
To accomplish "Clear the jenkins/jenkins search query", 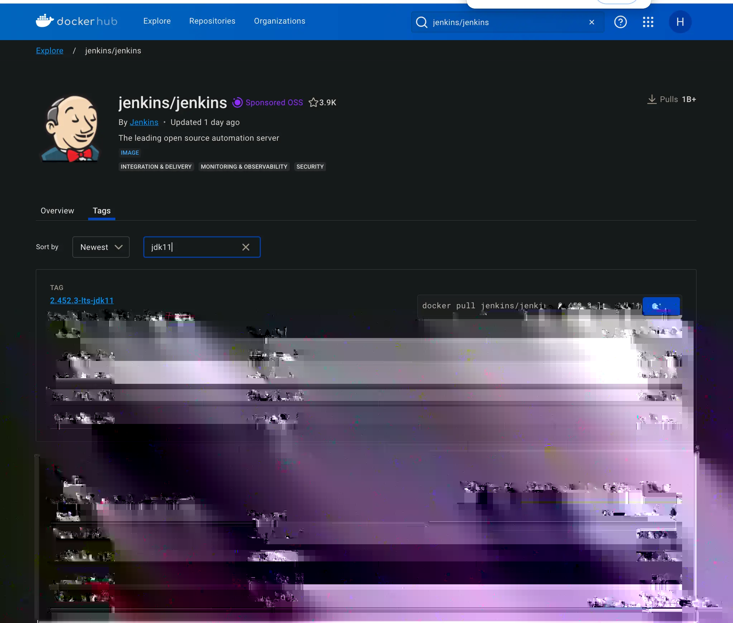I will point(592,22).
